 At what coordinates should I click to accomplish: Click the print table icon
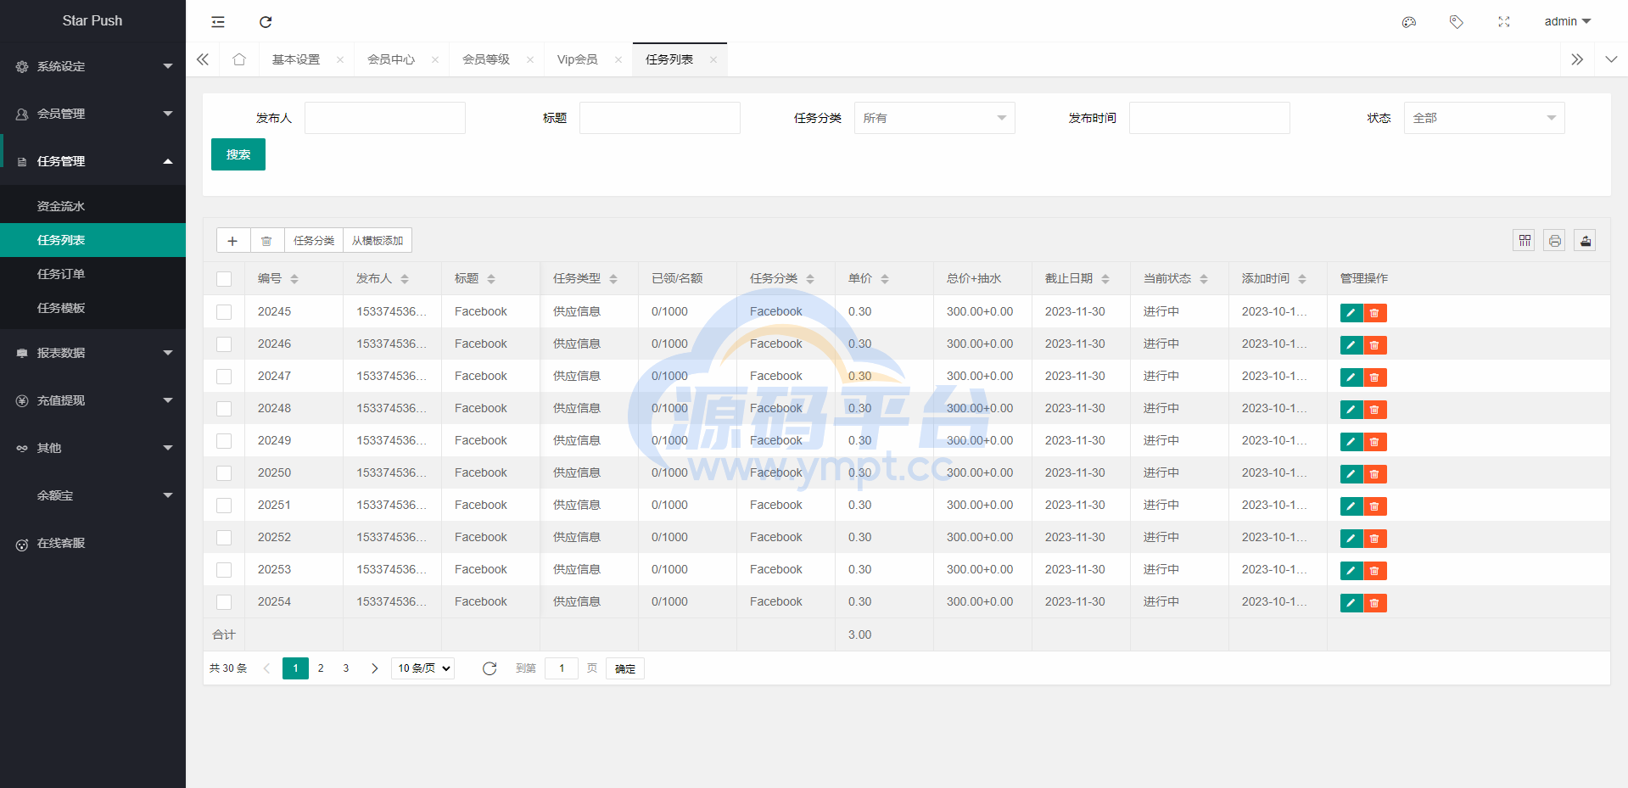1555,241
